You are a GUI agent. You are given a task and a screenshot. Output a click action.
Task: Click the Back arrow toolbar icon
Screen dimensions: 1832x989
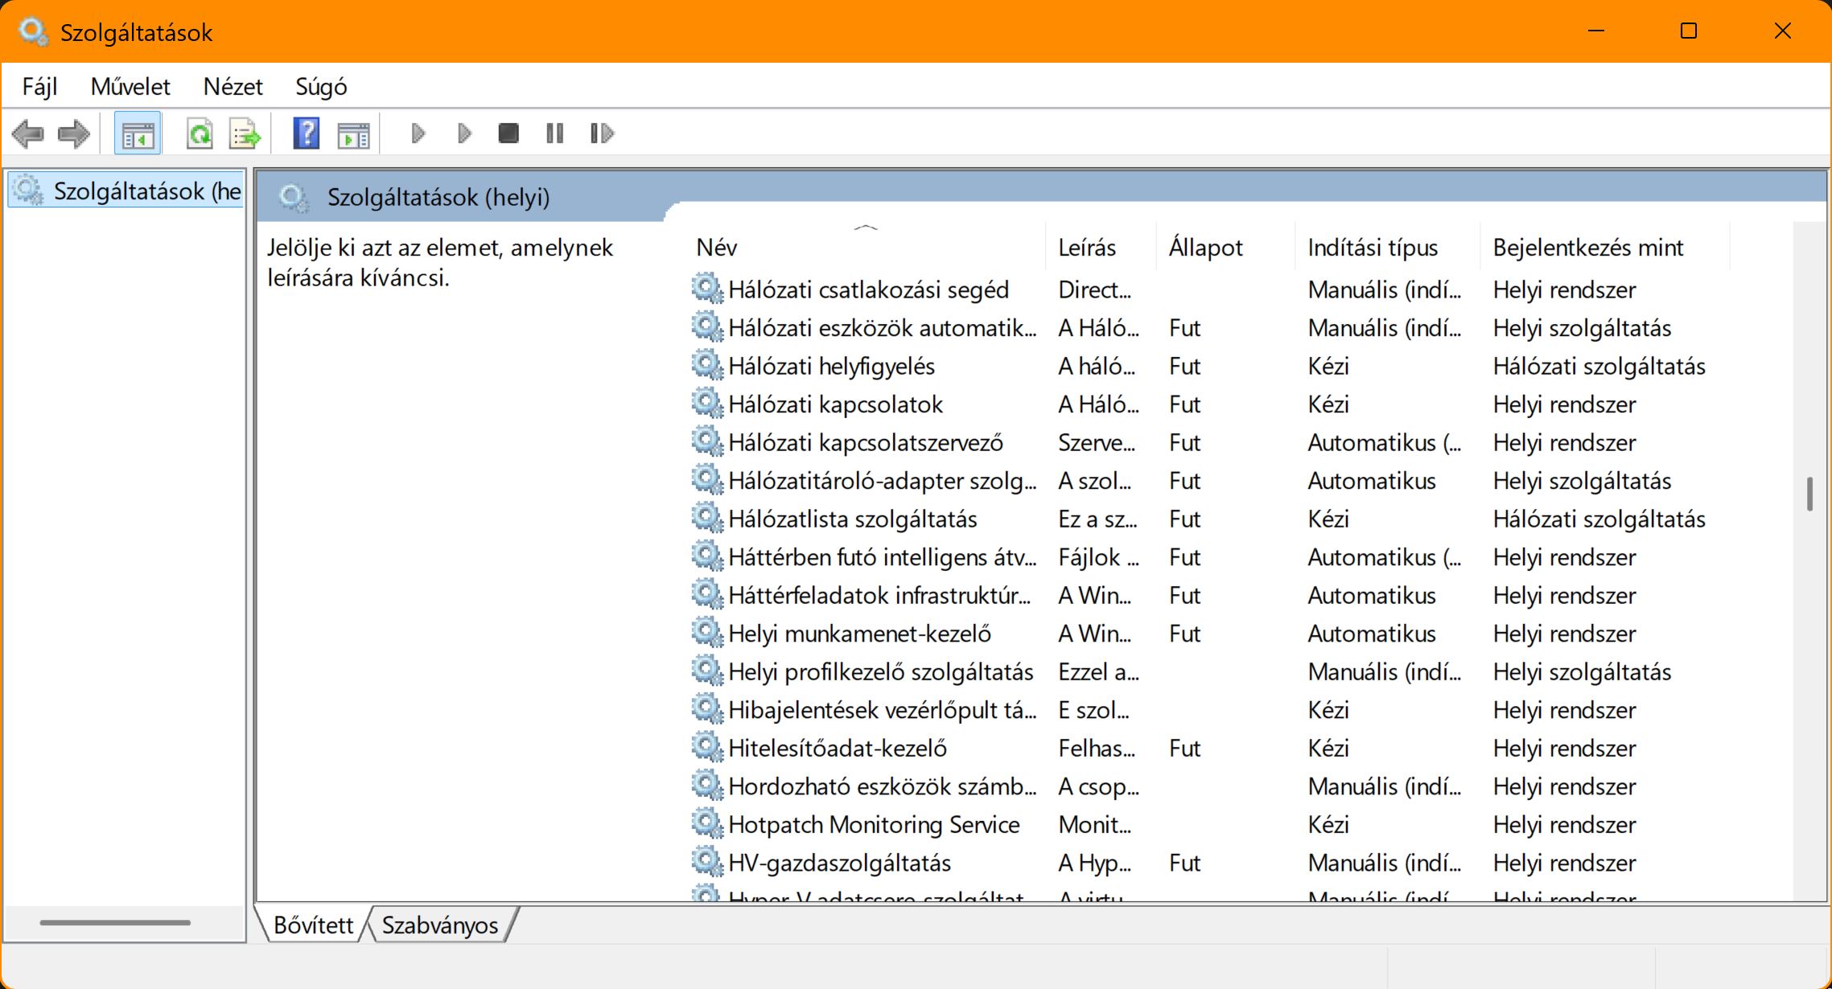click(x=28, y=133)
